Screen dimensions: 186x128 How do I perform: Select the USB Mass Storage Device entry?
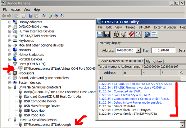pos(42,106)
